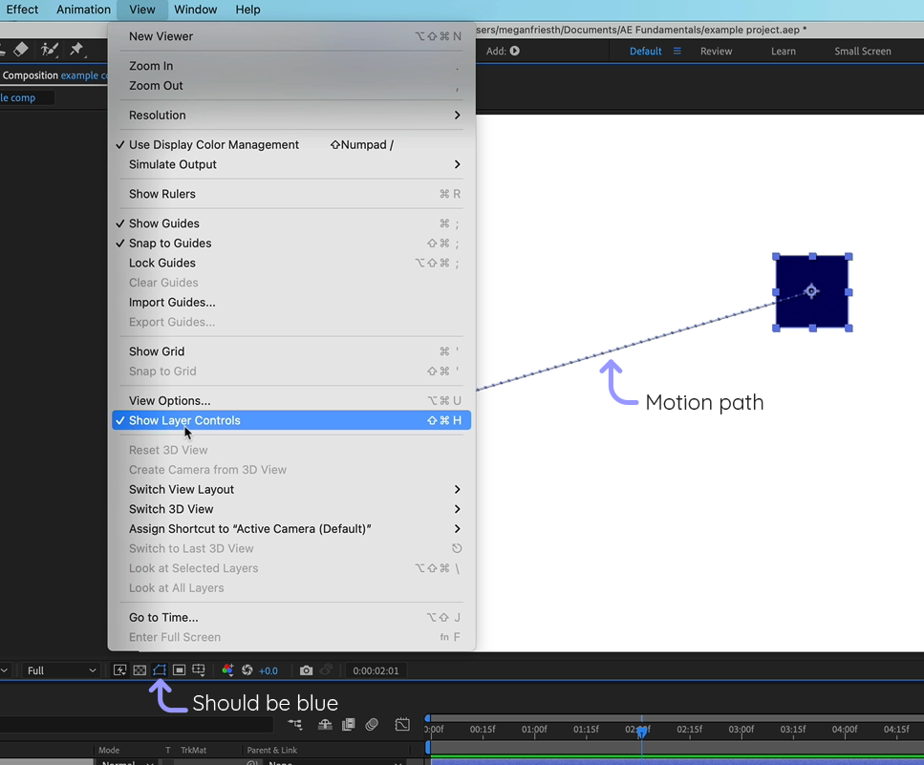This screenshot has height=765, width=924.
Task: Open the Window menu
Action: pyautogui.click(x=194, y=10)
